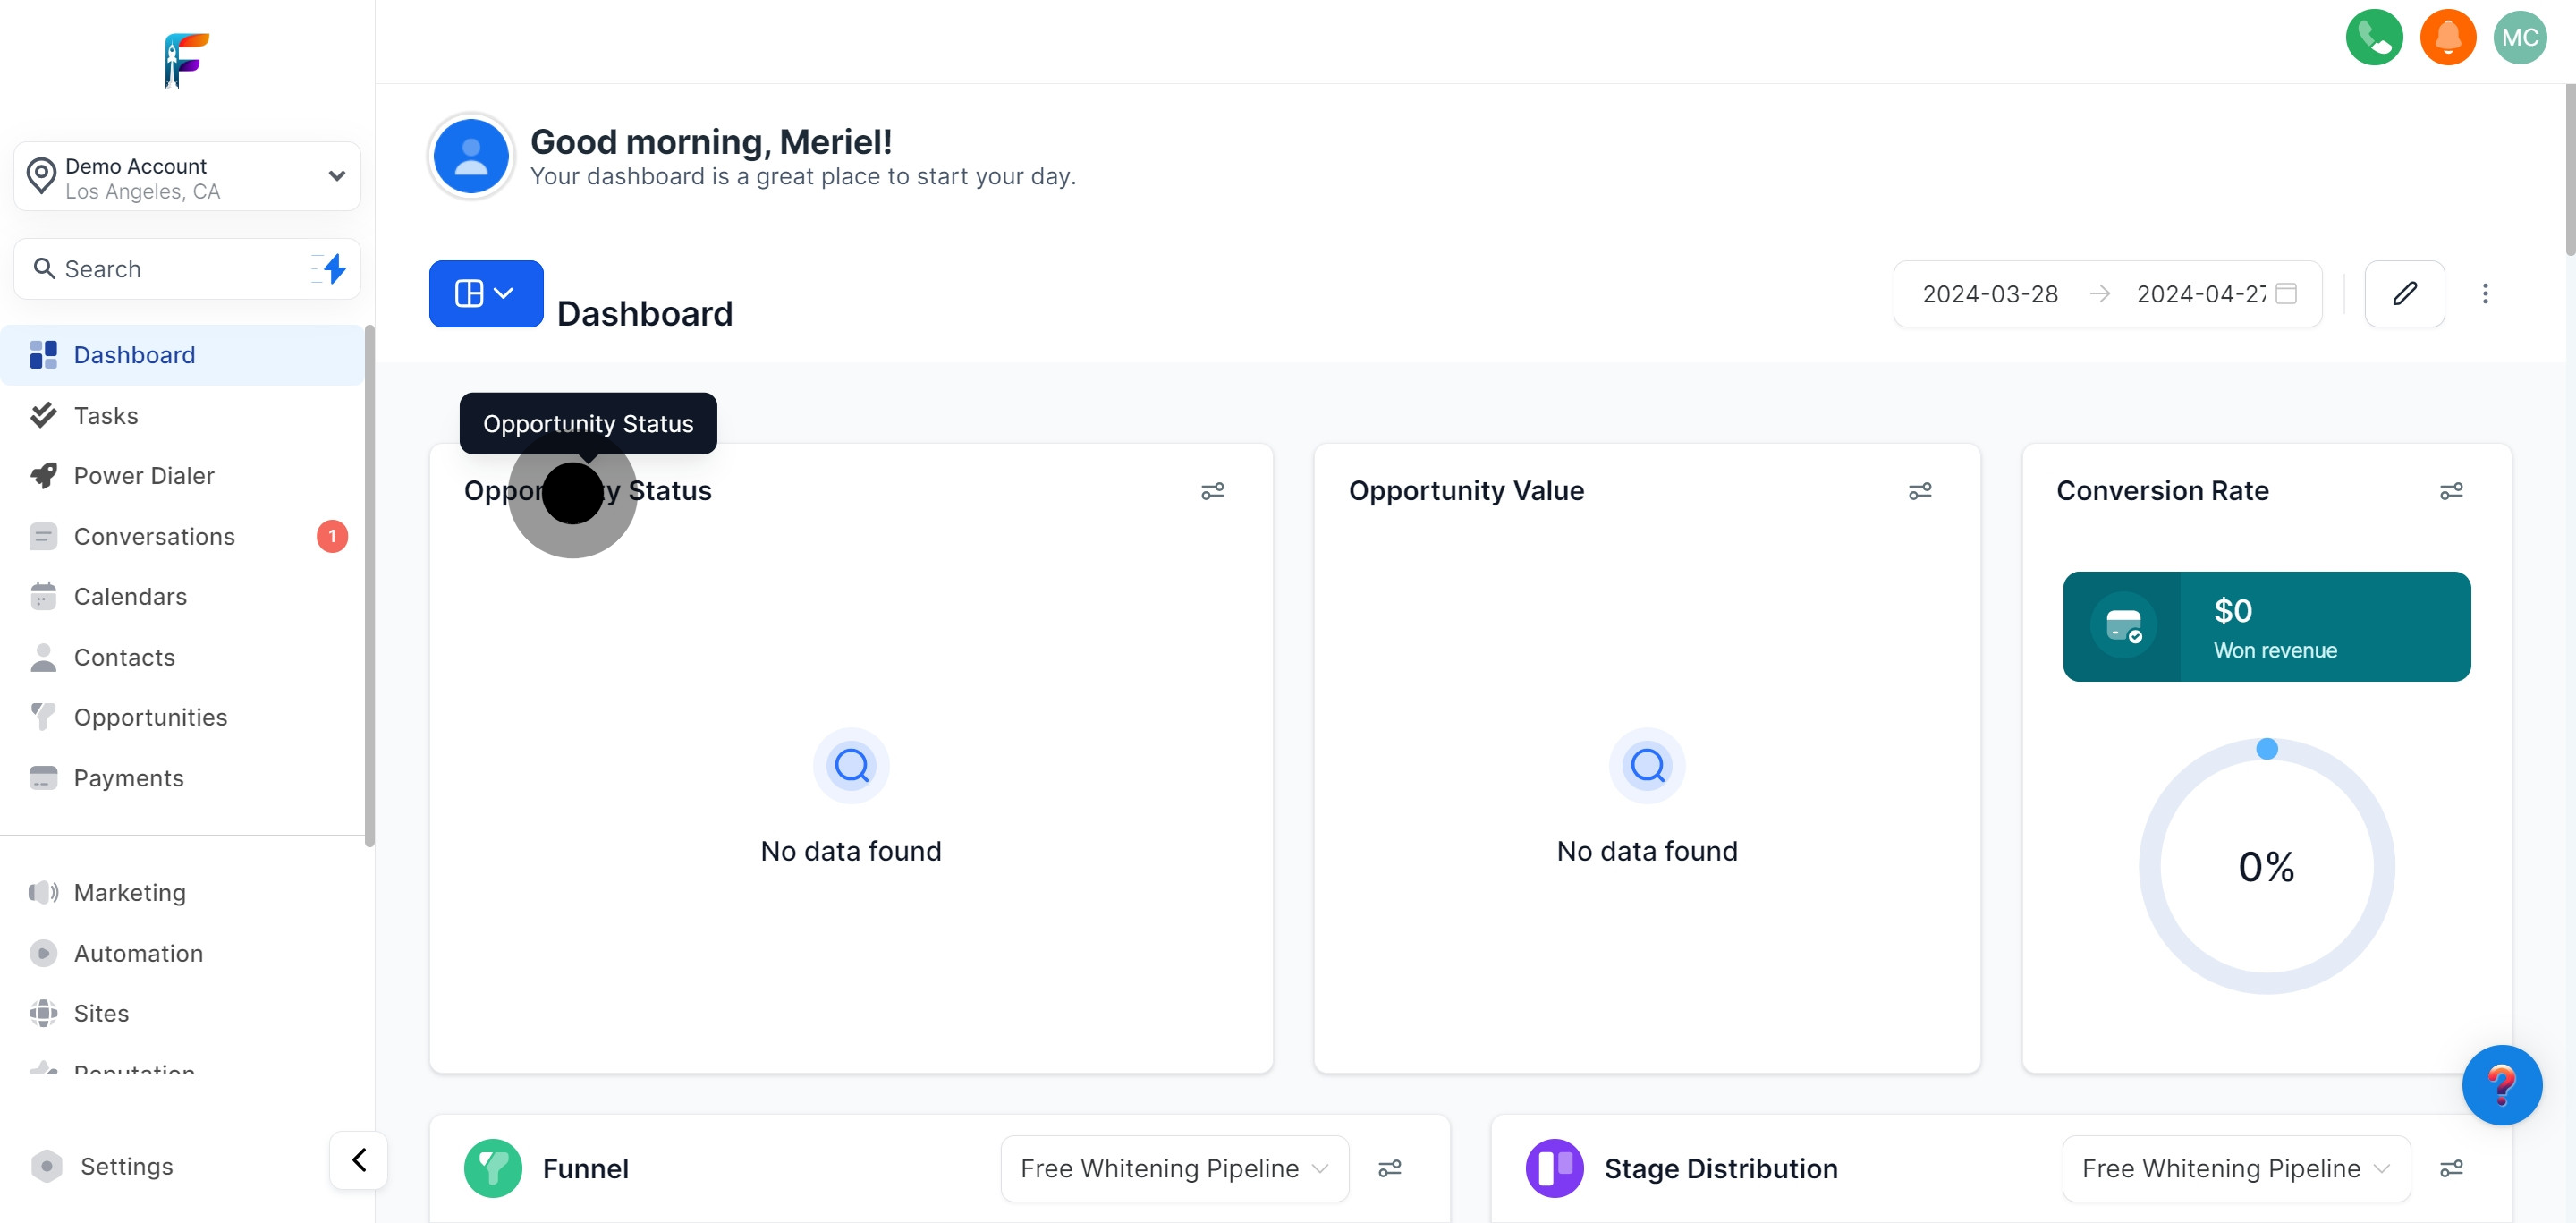Viewport: 2576px width, 1223px height.
Task: Open Stage Distribution widget filter settings
Action: [2450, 1168]
